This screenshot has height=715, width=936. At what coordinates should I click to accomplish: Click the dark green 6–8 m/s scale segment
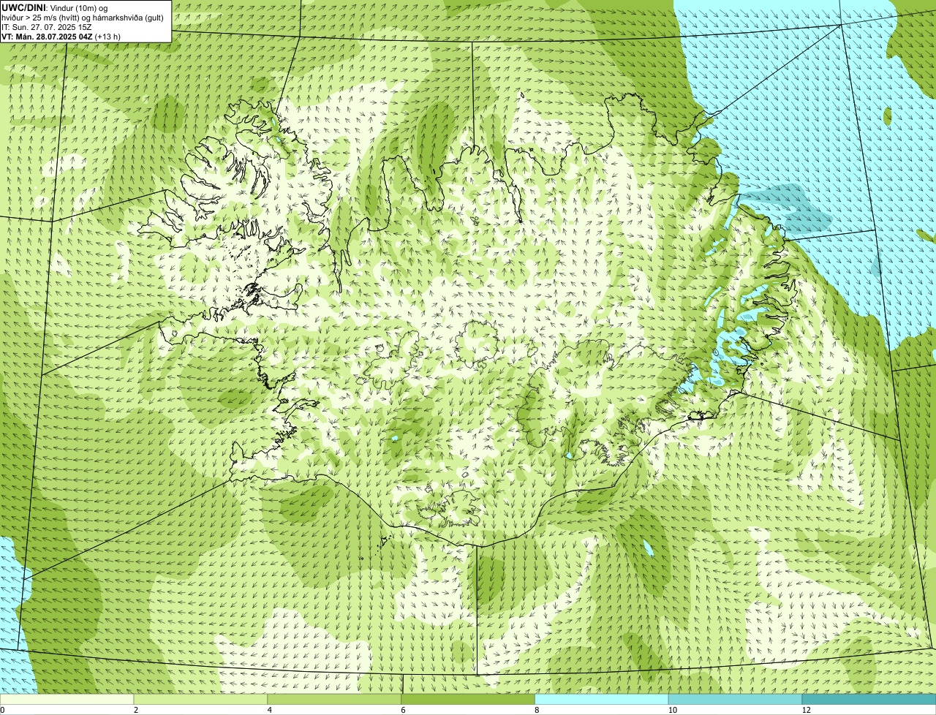click(469, 700)
